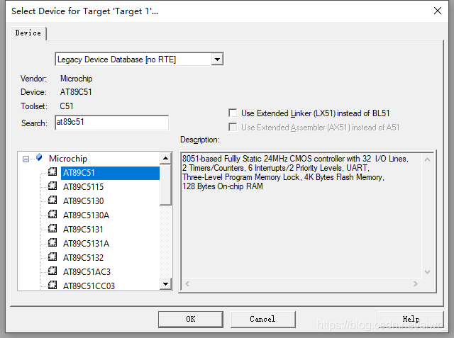Click device list scroll up arrow

point(165,158)
